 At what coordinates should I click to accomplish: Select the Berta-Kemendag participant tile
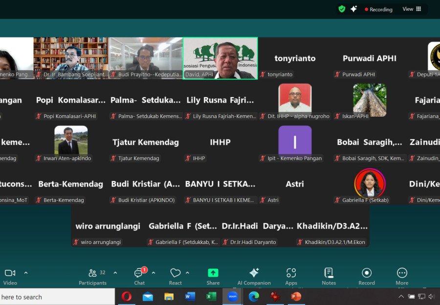click(71, 184)
